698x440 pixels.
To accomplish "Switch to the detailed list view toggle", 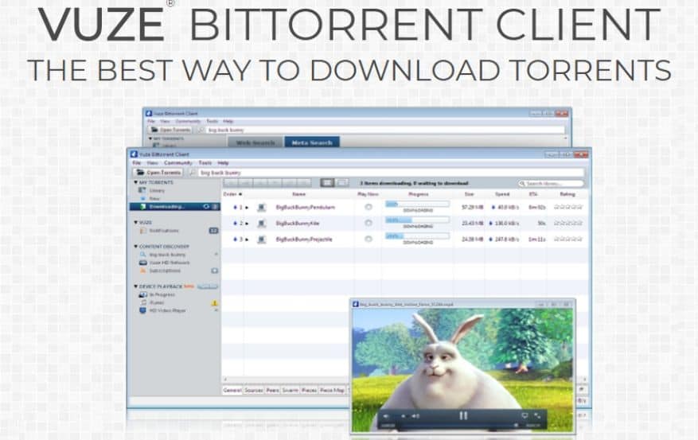I will (327, 183).
